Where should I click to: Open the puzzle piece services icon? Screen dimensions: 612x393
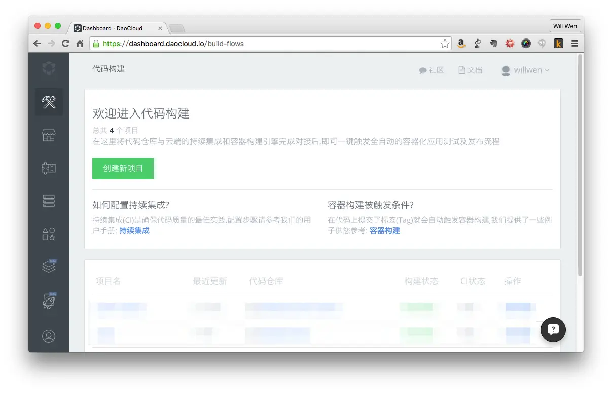[x=49, y=168]
